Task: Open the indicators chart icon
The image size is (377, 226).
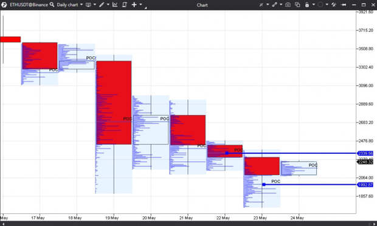Action: pyautogui.click(x=115, y=5)
